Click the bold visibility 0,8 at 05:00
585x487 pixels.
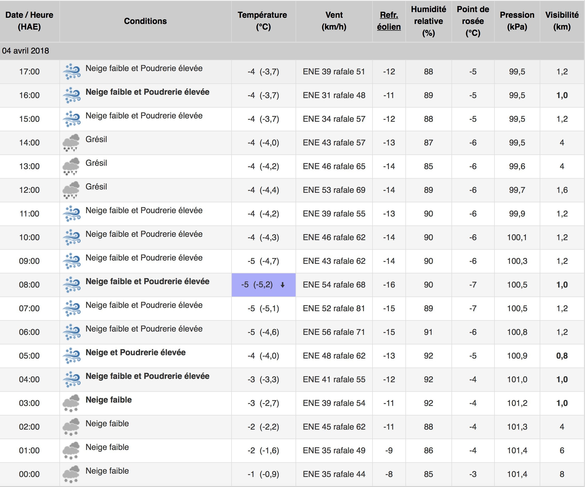point(562,356)
